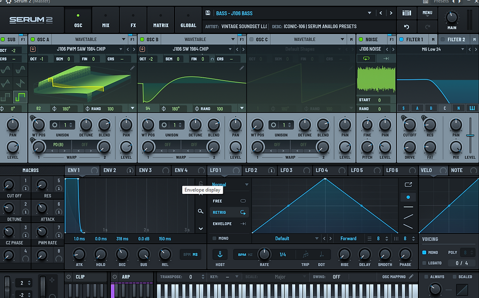This screenshot has height=298, width=479.
Task: Enable the OSC C oscillator
Action: click(x=251, y=40)
